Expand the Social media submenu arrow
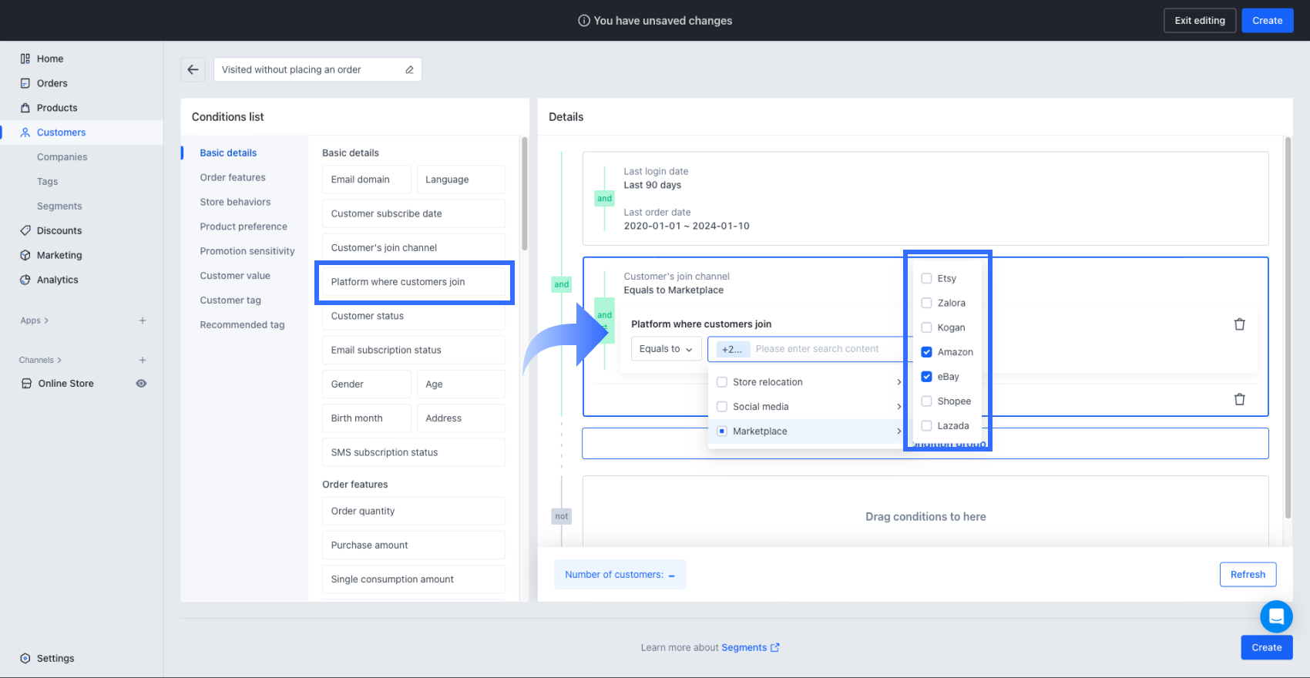The image size is (1310, 678). coord(899,407)
